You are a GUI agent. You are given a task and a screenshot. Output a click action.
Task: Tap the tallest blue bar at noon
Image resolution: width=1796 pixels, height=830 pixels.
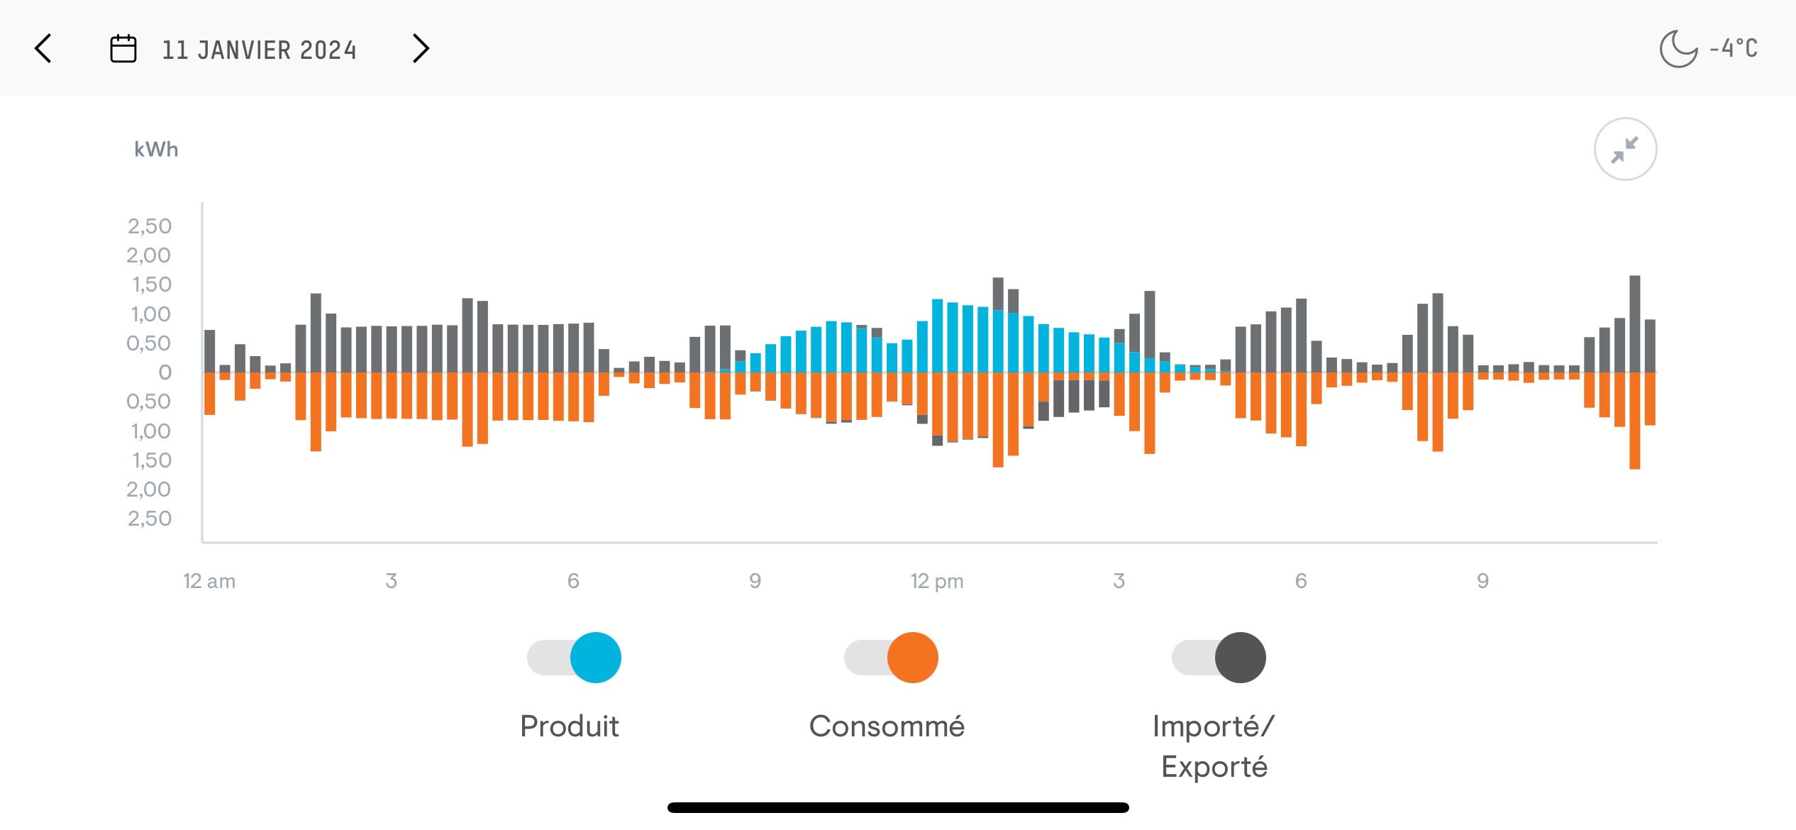938,336
